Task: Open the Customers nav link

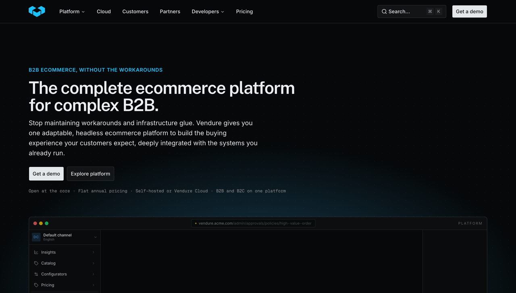Action: [x=135, y=12]
